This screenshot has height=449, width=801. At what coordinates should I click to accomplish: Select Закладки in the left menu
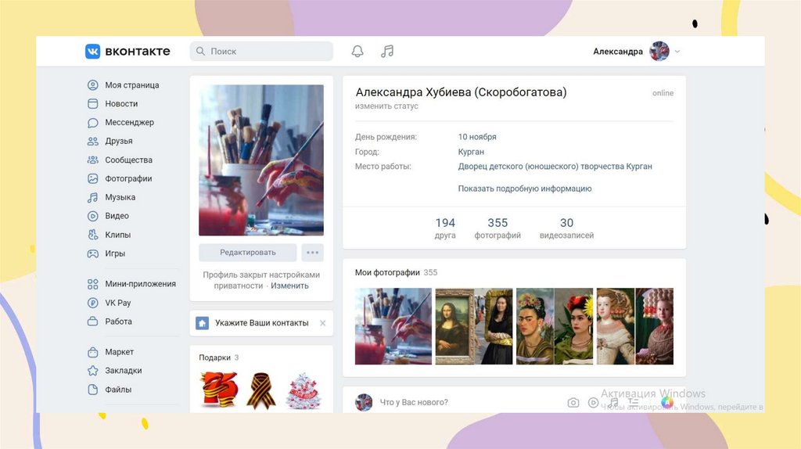point(124,371)
